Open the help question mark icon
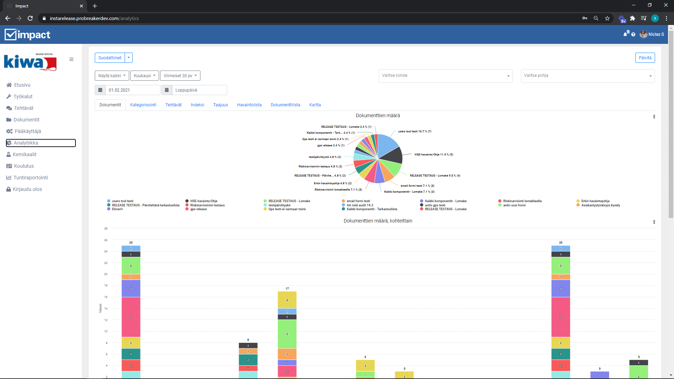 (633, 34)
